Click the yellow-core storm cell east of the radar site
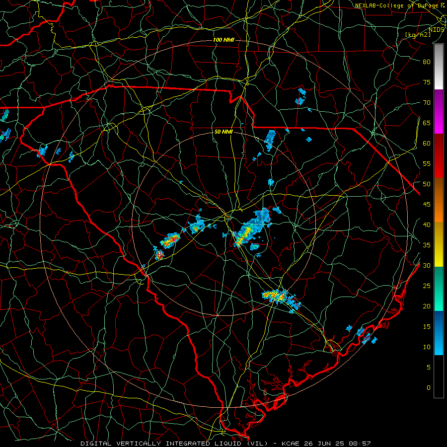447x447 pixels. (x=251, y=228)
